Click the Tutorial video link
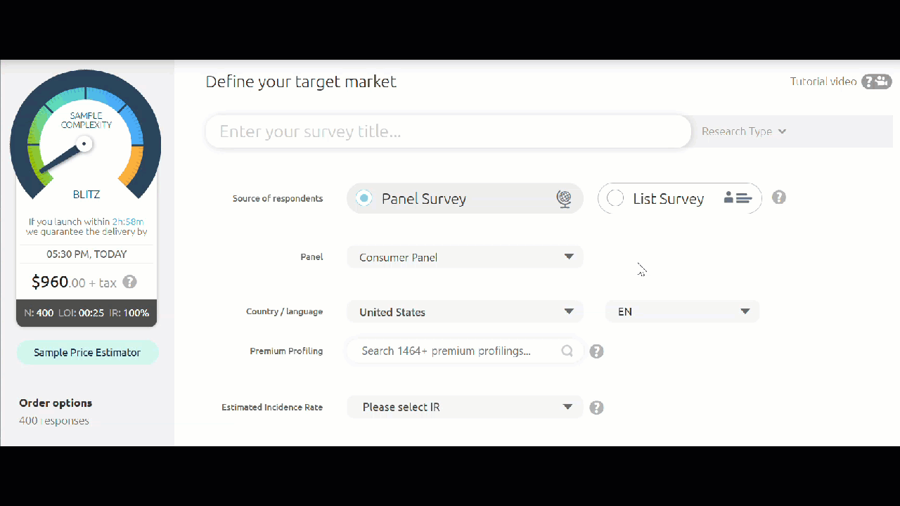900x506 pixels. (823, 82)
